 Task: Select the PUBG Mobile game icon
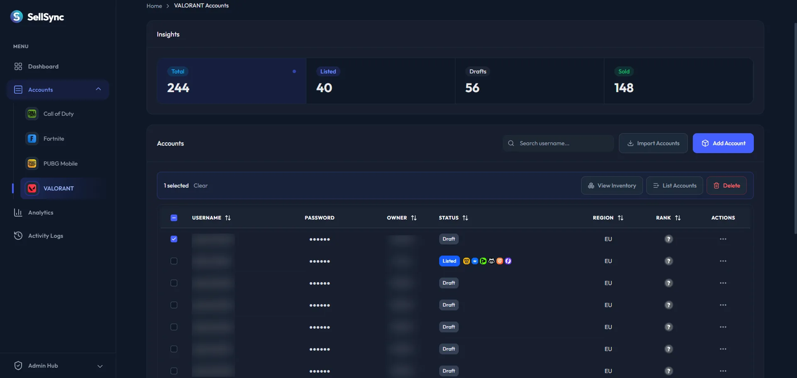click(32, 163)
